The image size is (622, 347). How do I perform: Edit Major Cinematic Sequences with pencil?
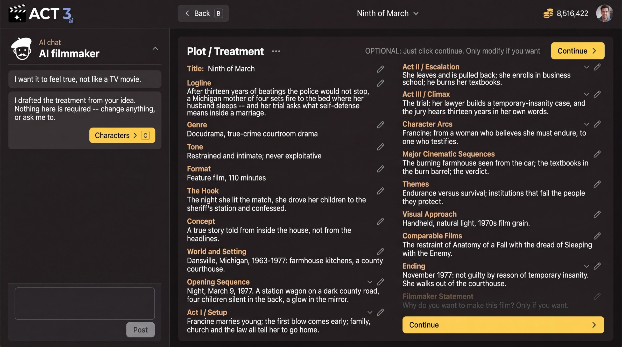pyautogui.click(x=597, y=154)
